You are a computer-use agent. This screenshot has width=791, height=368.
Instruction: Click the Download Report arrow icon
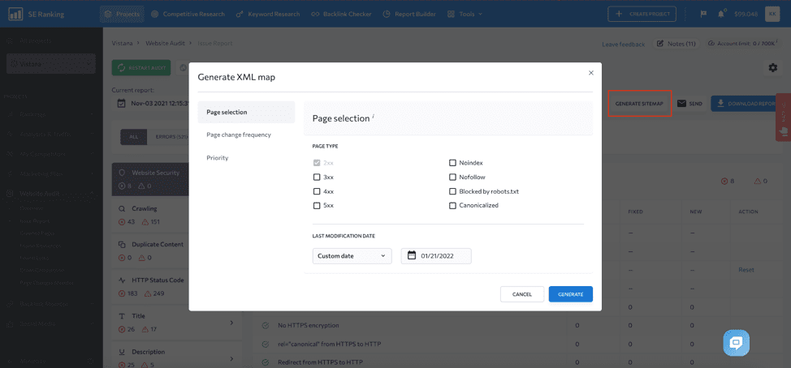(720, 103)
